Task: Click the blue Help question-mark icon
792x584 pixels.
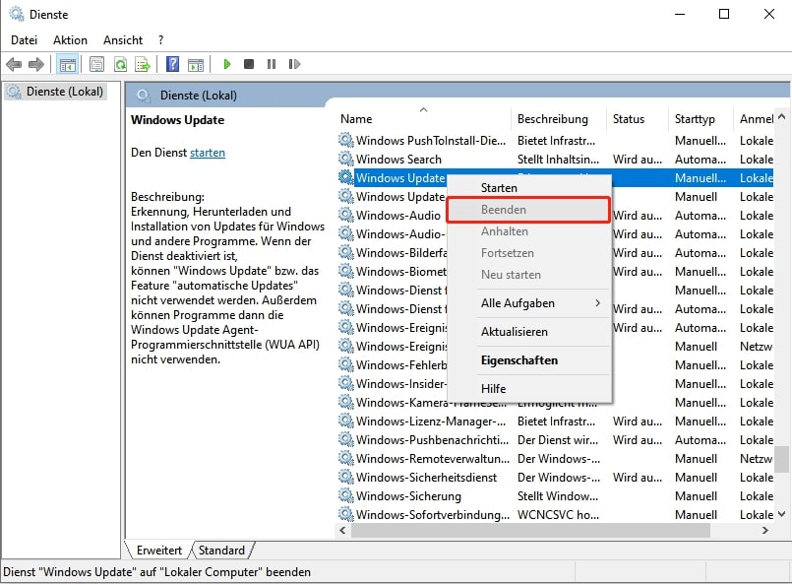Action: coord(172,64)
